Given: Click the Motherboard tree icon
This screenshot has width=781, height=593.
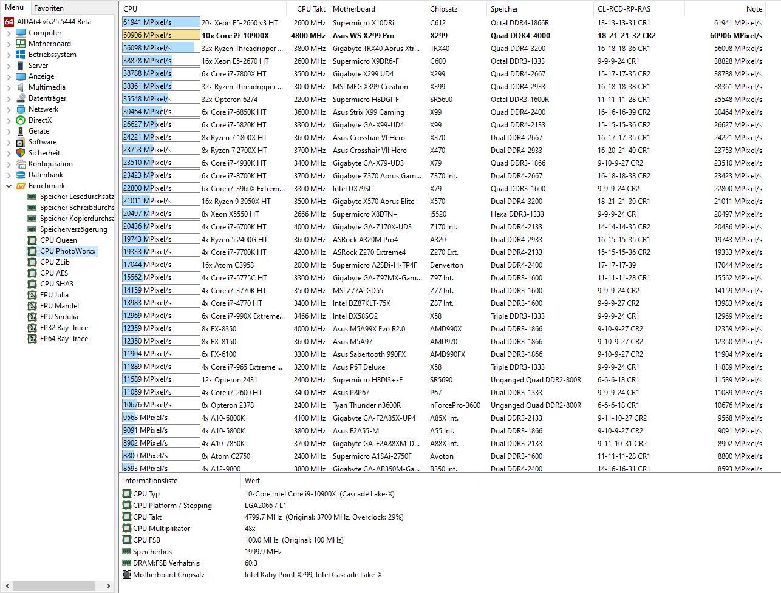Looking at the screenshot, I should click(21, 44).
